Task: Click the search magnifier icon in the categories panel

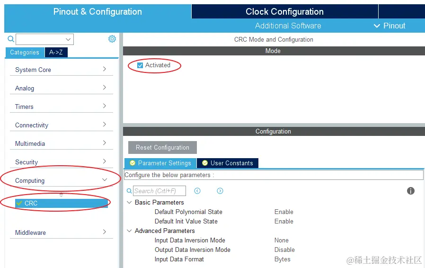Action: [11, 39]
